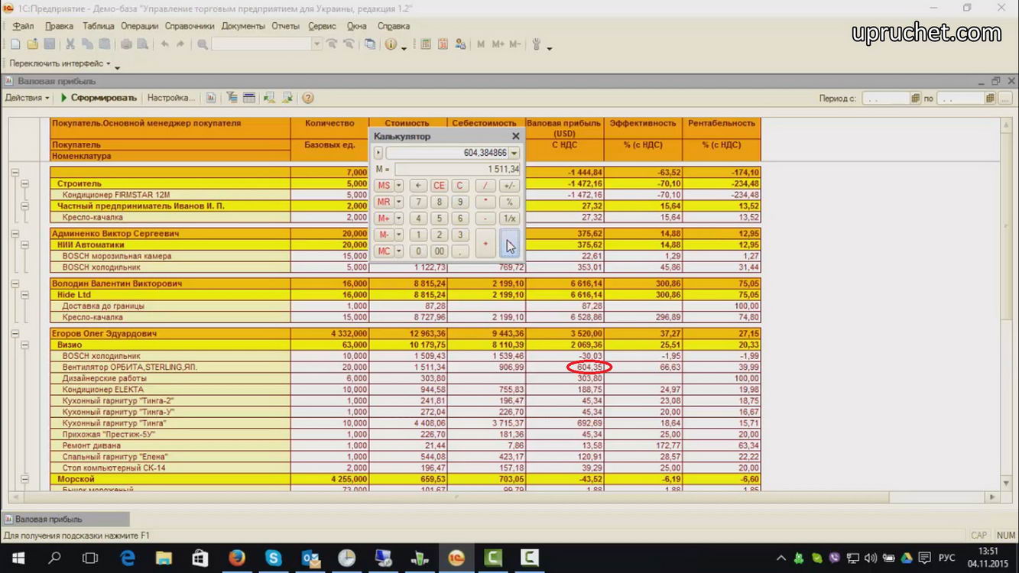Collapse the Визио subgroup

tap(25, 345)
